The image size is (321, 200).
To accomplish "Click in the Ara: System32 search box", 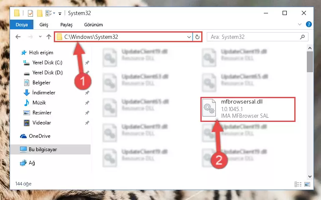I will pyautogui.click(x=254, y=37).
